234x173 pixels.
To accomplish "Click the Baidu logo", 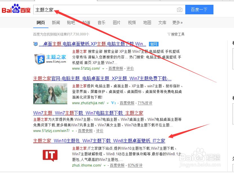I will [16, 9].
